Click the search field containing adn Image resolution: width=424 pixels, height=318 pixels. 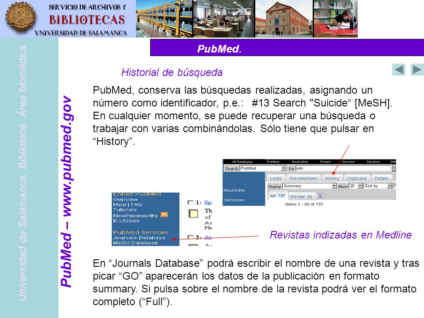(x=344, y=168)
